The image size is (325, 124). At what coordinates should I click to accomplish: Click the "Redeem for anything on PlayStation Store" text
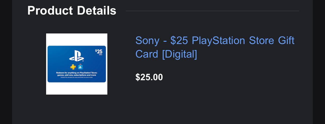(x=77, y=73)
